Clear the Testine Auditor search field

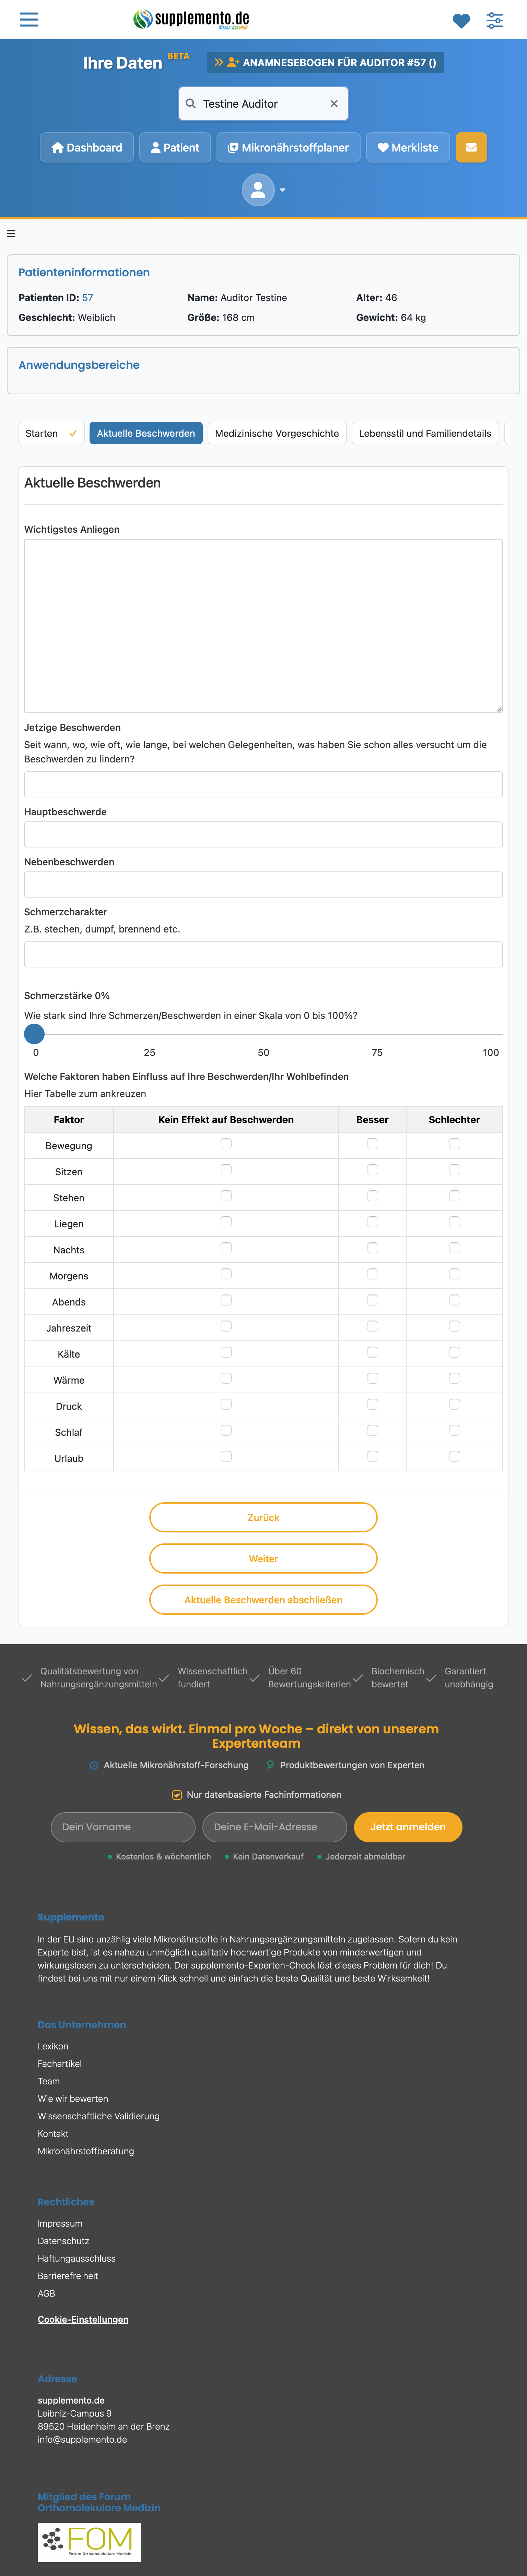[334, 103]
